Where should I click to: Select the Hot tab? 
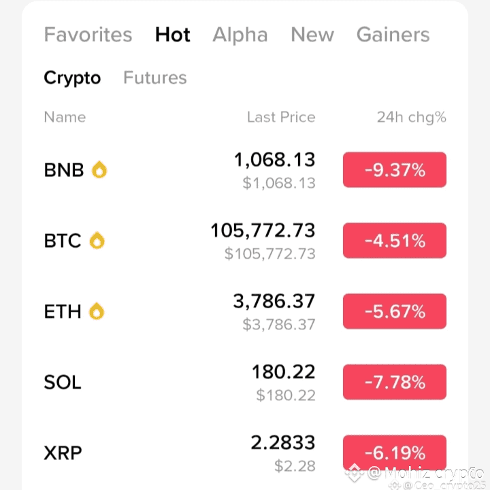pyautogui.click(x=173, y=35)
